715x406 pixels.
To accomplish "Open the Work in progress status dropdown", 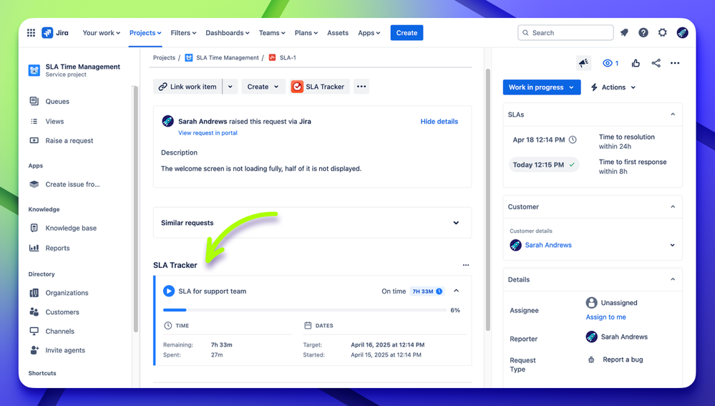I will click(542, 87).
